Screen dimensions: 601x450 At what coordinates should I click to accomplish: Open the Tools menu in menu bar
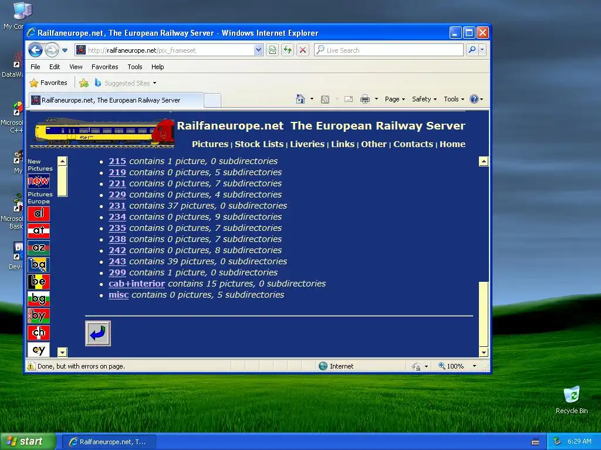tap(135, 67)
